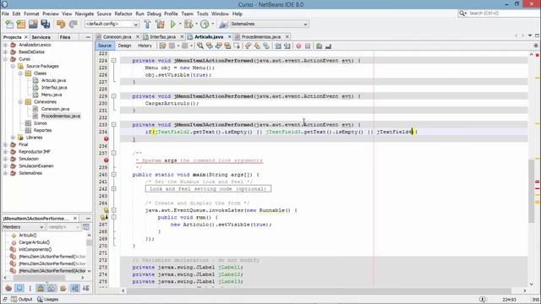541x304 pixels.
Task: Toggle the second filter button in Navigator bottom bar
Action: tap(19, 288)
